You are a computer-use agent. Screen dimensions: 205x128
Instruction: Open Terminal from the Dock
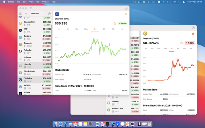pyautogui.click(x=107, y=124)
